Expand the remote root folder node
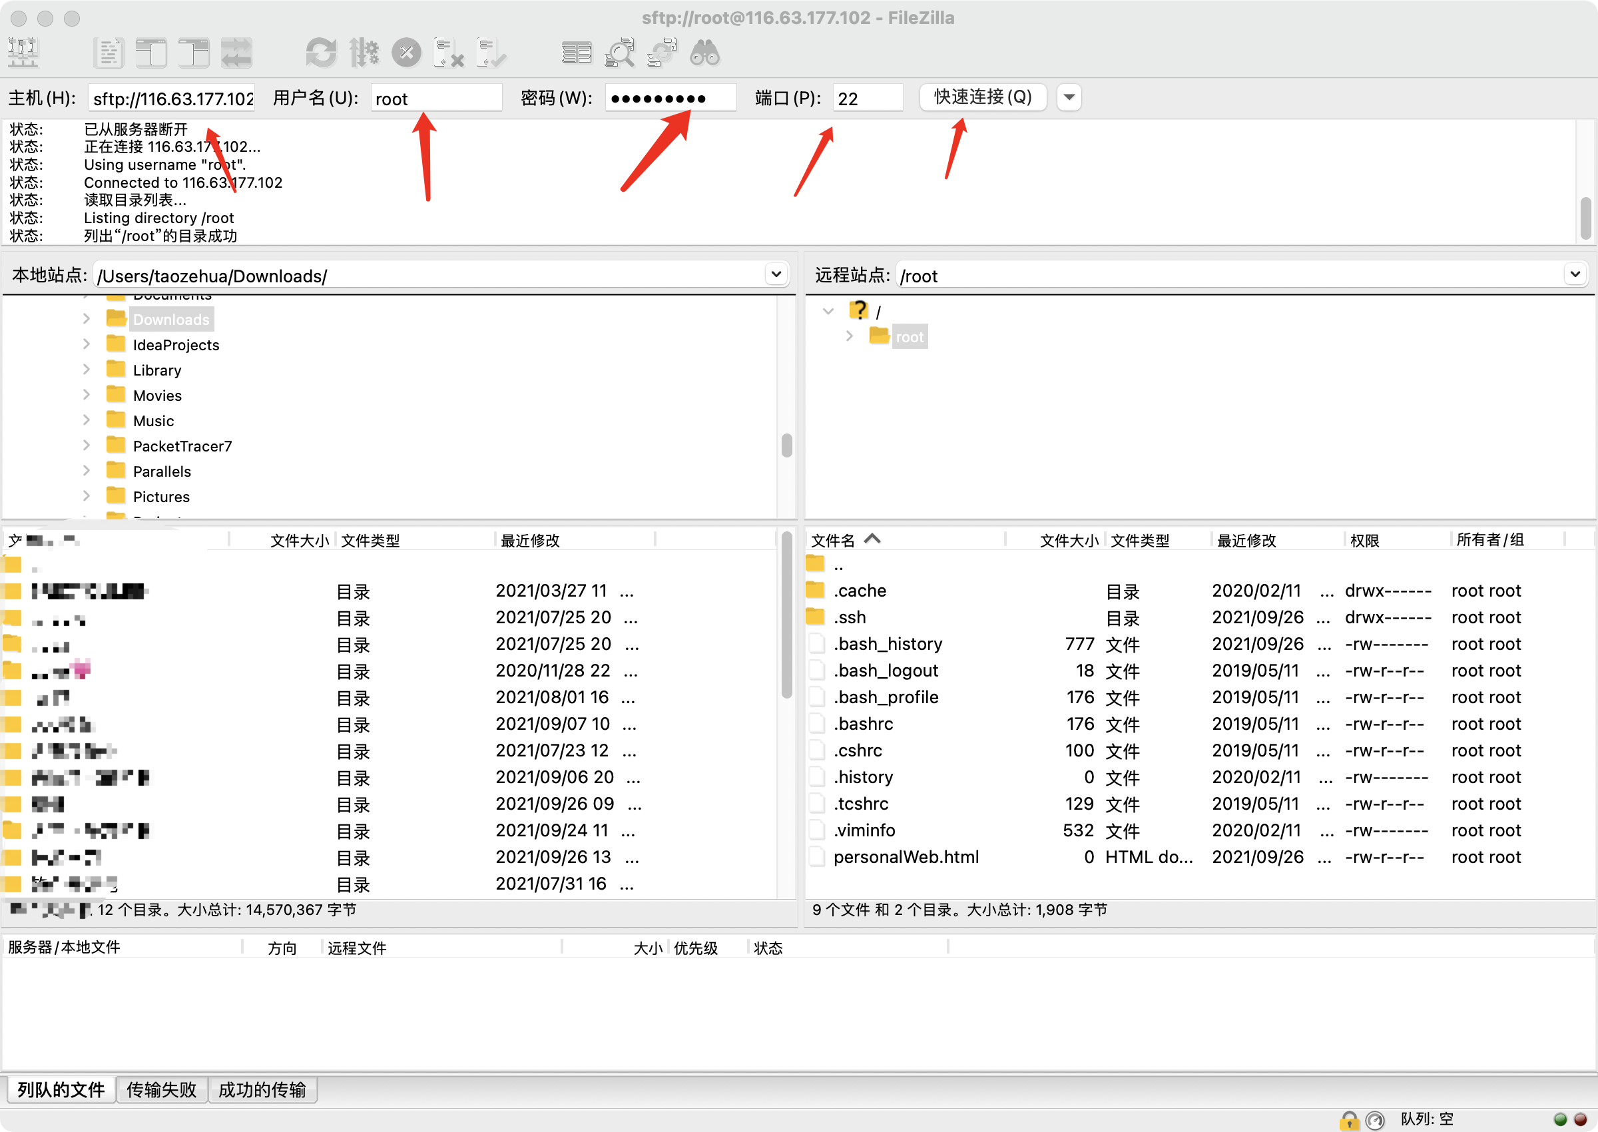 click(x=849, y=336)
